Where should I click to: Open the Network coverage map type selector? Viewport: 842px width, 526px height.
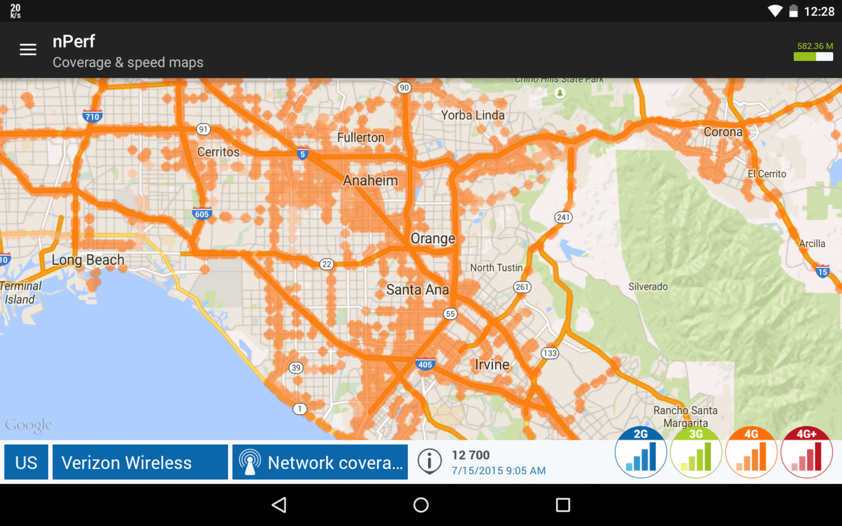click(320, 462)
